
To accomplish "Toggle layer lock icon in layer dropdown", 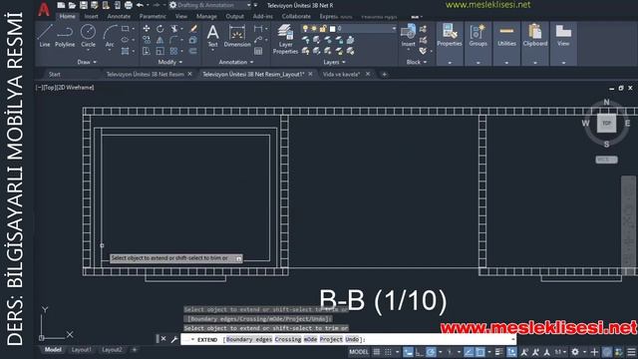I will click(323, 29).
